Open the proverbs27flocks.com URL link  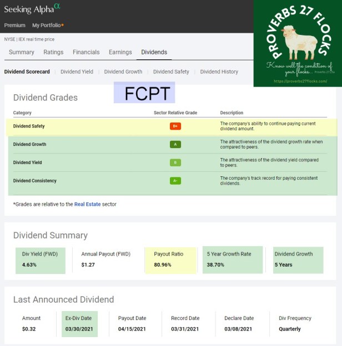300,82
